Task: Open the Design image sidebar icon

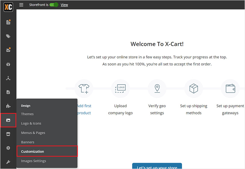Action: point(8,120)
